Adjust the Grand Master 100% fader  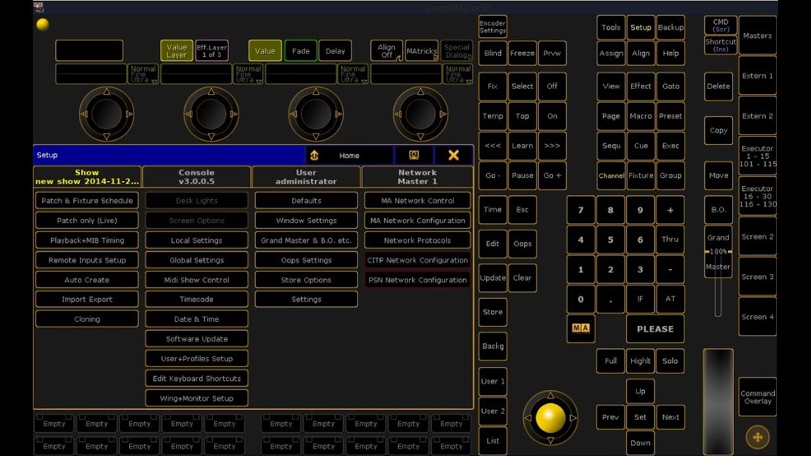click(718, 251)
